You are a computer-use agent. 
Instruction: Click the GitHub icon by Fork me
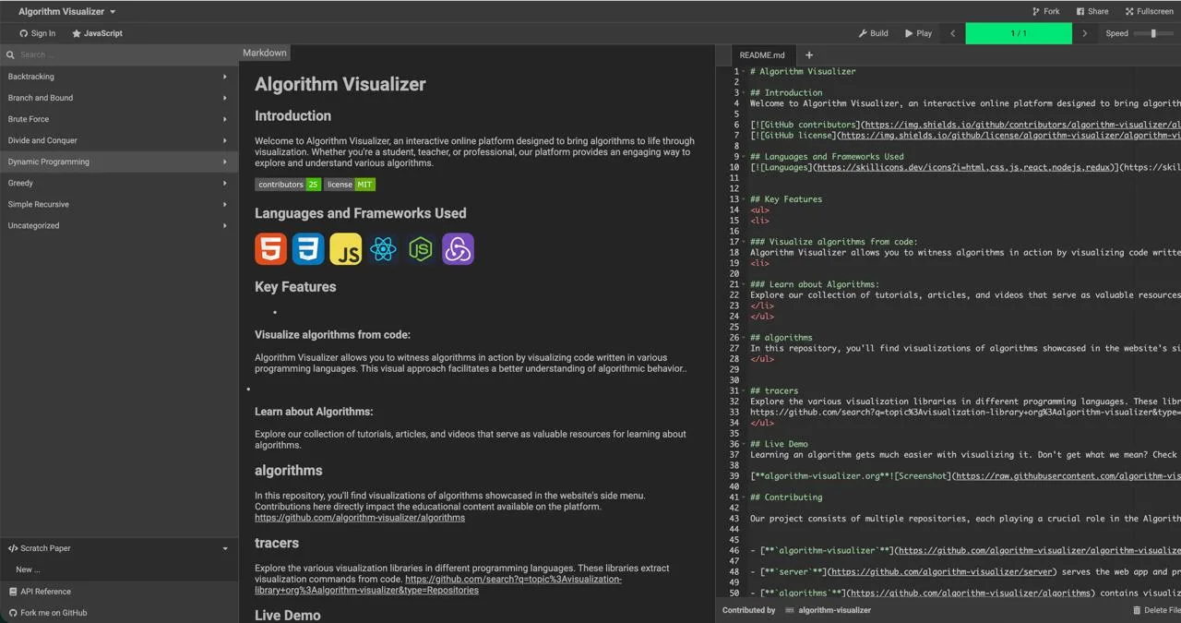pyautogui.click(x=13, y=613)
